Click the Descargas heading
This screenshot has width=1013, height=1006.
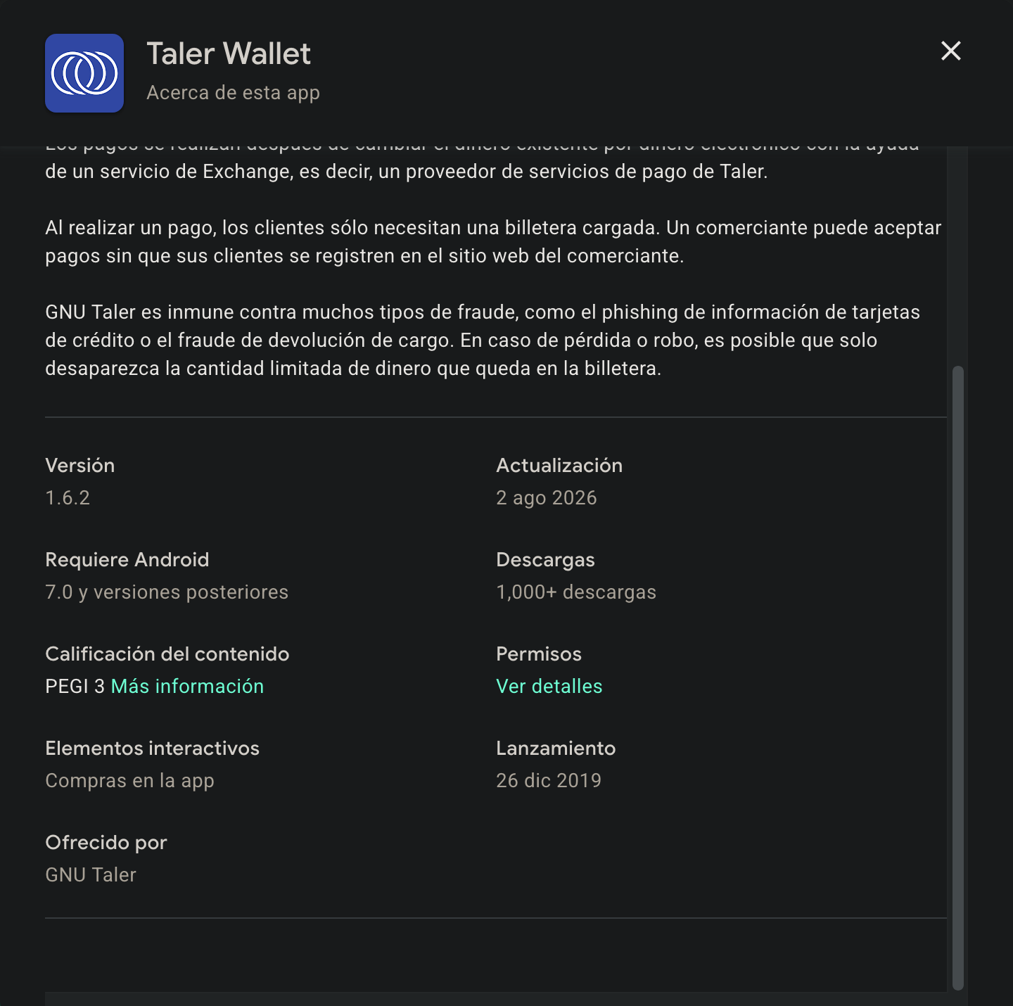(x=546, y=559)
